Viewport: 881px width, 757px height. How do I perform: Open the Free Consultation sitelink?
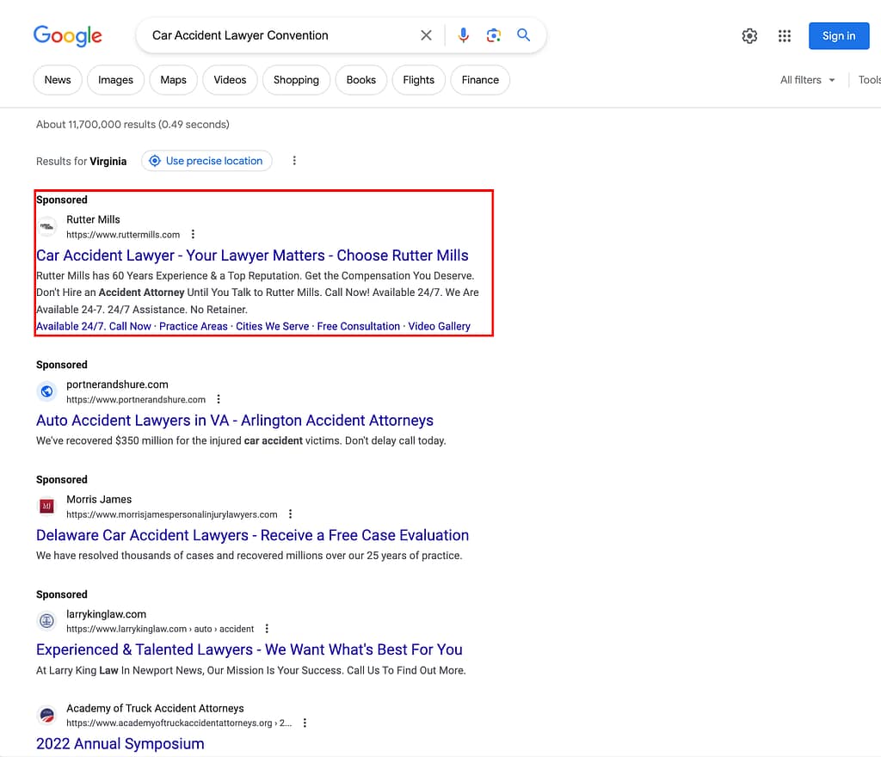tap(359, 326)
